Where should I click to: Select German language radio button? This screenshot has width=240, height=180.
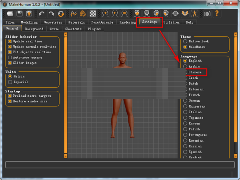point(185,100)
